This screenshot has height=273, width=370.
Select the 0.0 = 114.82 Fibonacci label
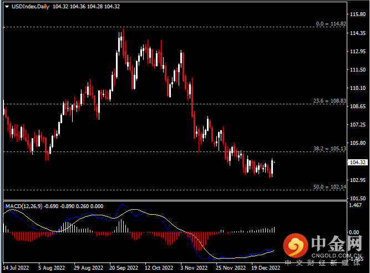330,24
